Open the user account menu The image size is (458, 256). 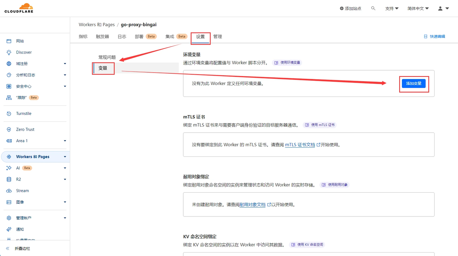pyautogui.click(x=443, y=8)
